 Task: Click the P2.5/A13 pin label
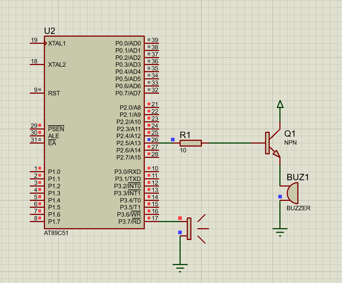click(129, 143)
